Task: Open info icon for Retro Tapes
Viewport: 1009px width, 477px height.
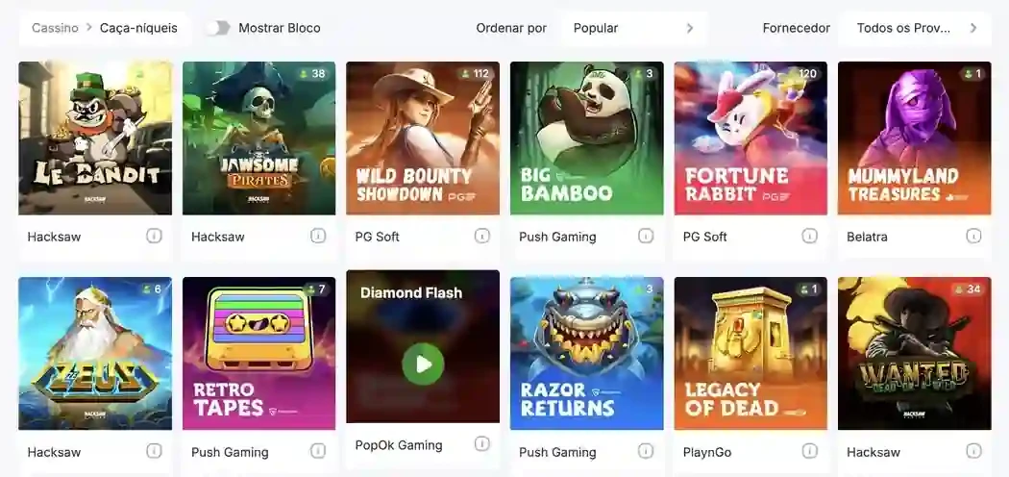Action: 318,451
